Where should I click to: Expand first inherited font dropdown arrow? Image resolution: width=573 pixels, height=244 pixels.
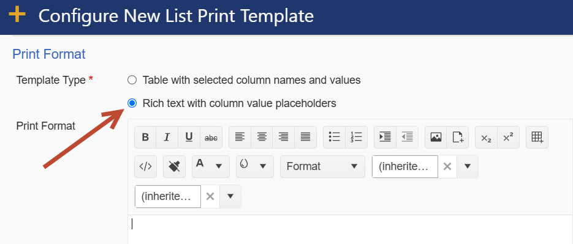[x=468, y=167]
